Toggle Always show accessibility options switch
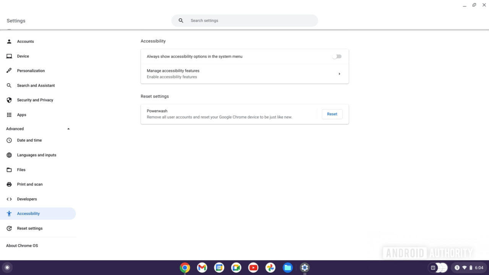This screenshot has height=275, width=489. 337,57
